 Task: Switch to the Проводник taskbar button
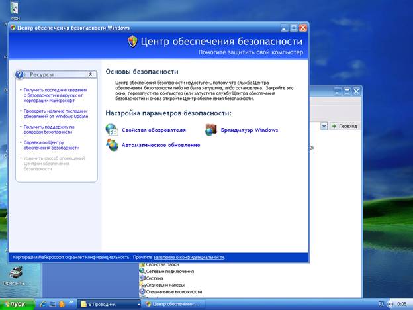click(109, 305)
